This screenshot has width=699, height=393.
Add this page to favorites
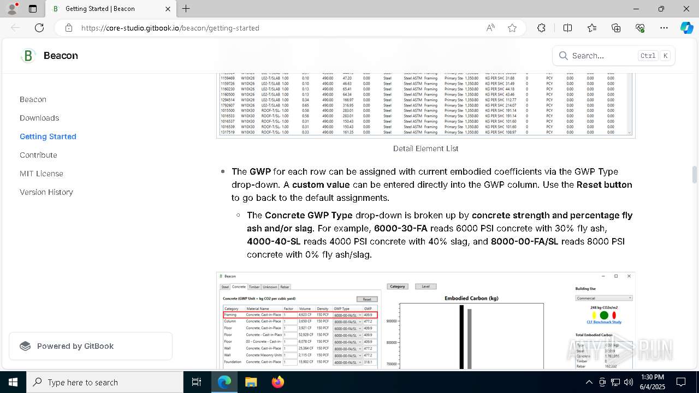[x=512, y=28]
